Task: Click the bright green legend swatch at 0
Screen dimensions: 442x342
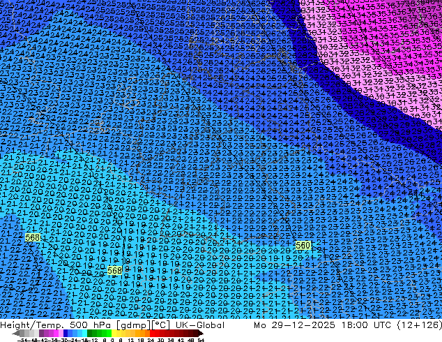Action: (x=109, y=333)
